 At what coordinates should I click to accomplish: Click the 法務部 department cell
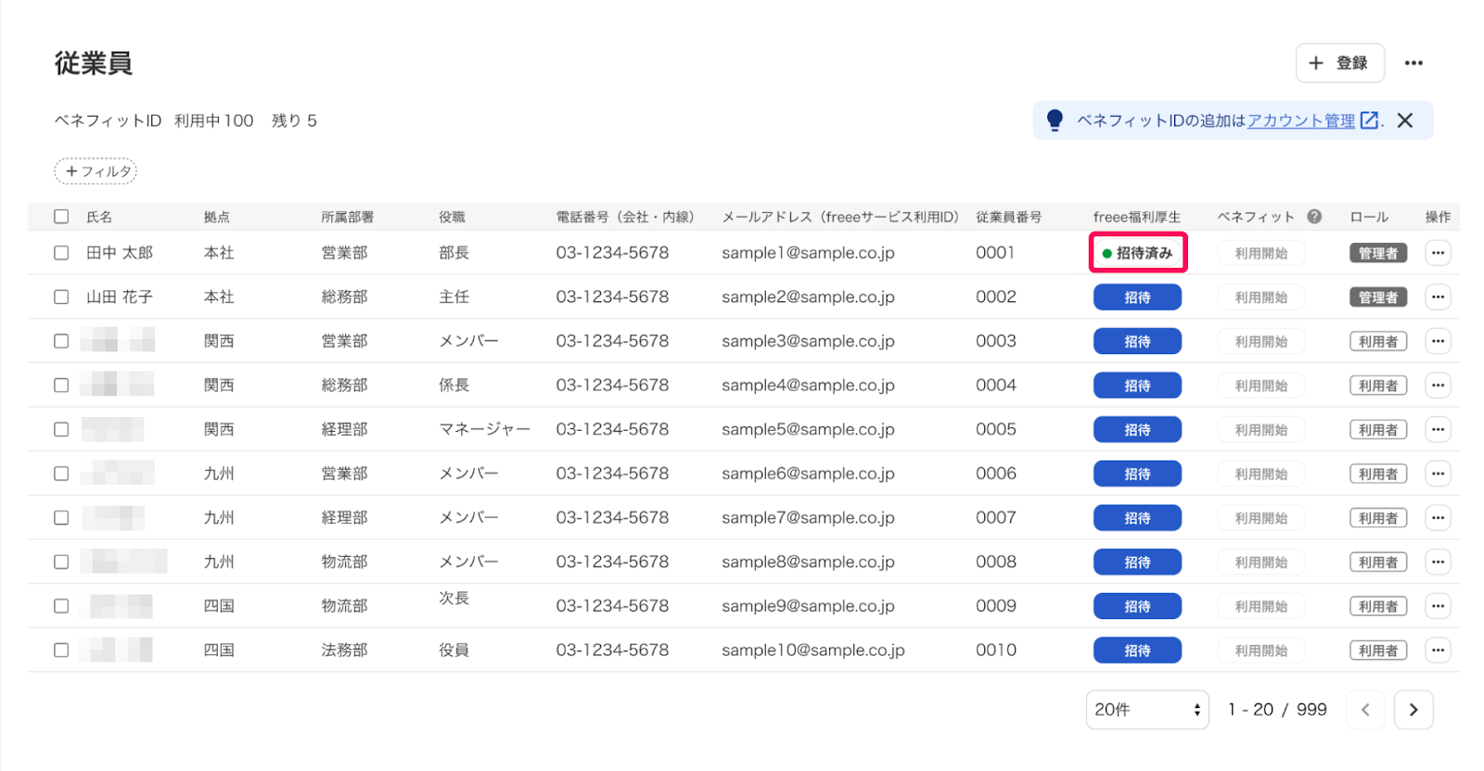345,651
